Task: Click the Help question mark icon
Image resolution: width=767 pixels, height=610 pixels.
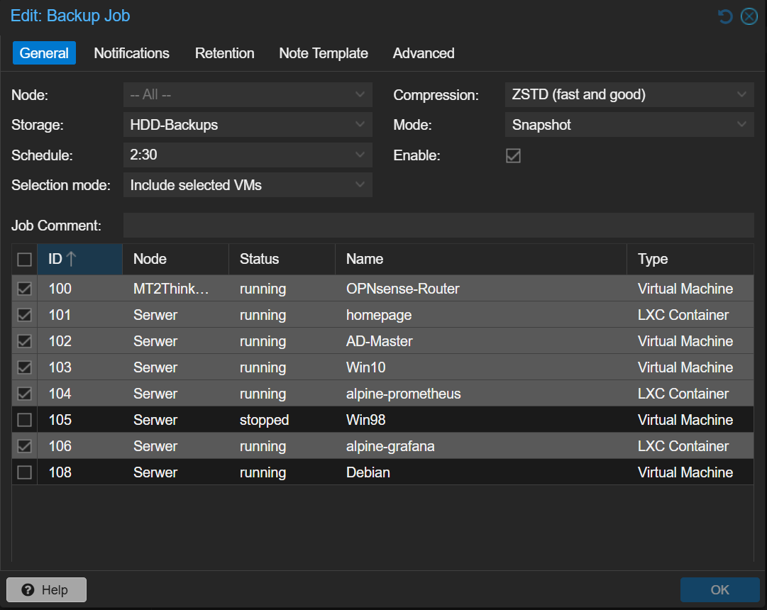Action: [x=28, y=590]
